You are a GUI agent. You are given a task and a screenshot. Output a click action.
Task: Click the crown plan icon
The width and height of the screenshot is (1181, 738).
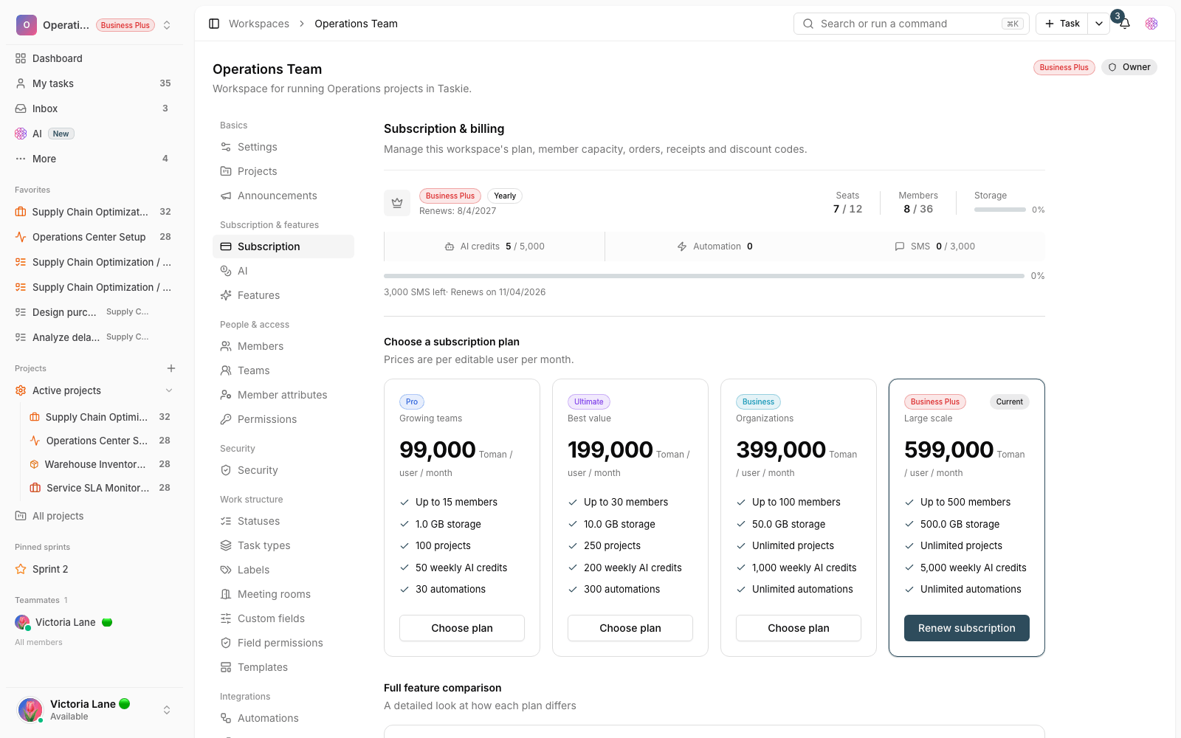tap(397, 203)
